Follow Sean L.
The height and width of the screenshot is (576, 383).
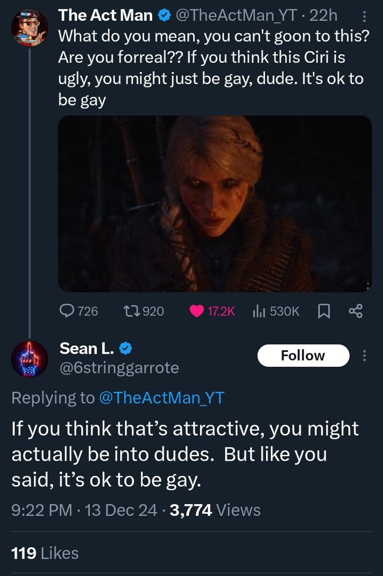(303, 355)
